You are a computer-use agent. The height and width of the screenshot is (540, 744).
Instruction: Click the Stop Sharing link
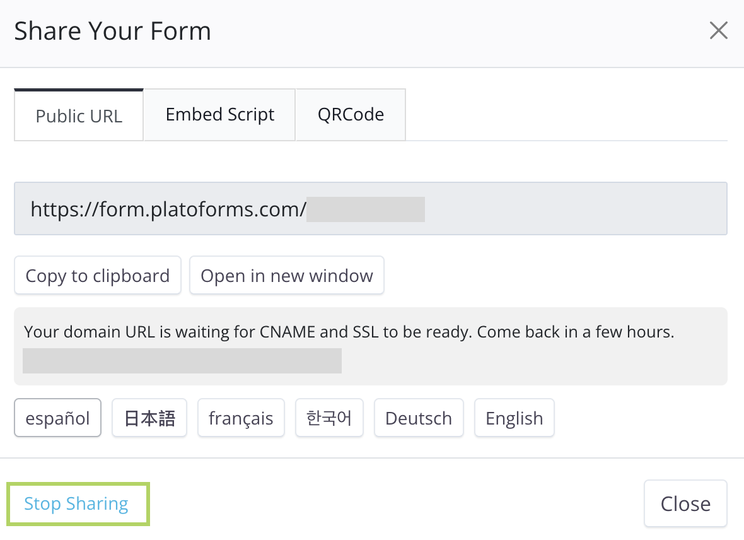[76, 503]
